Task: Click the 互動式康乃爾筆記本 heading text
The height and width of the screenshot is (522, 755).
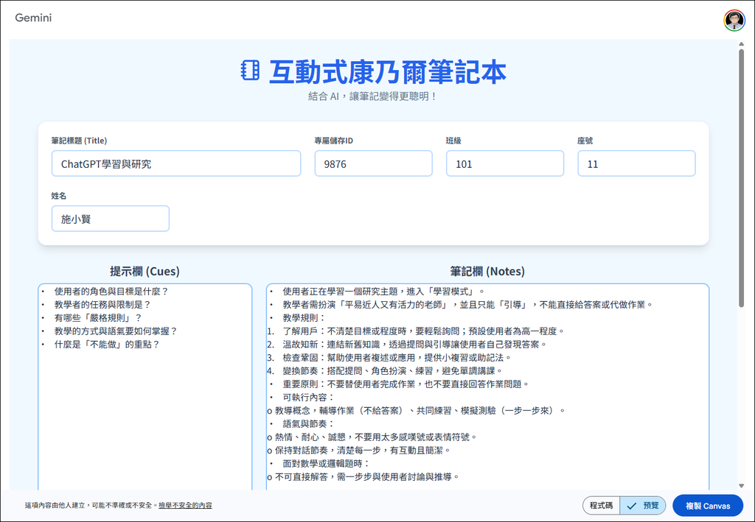Action: 388,71
